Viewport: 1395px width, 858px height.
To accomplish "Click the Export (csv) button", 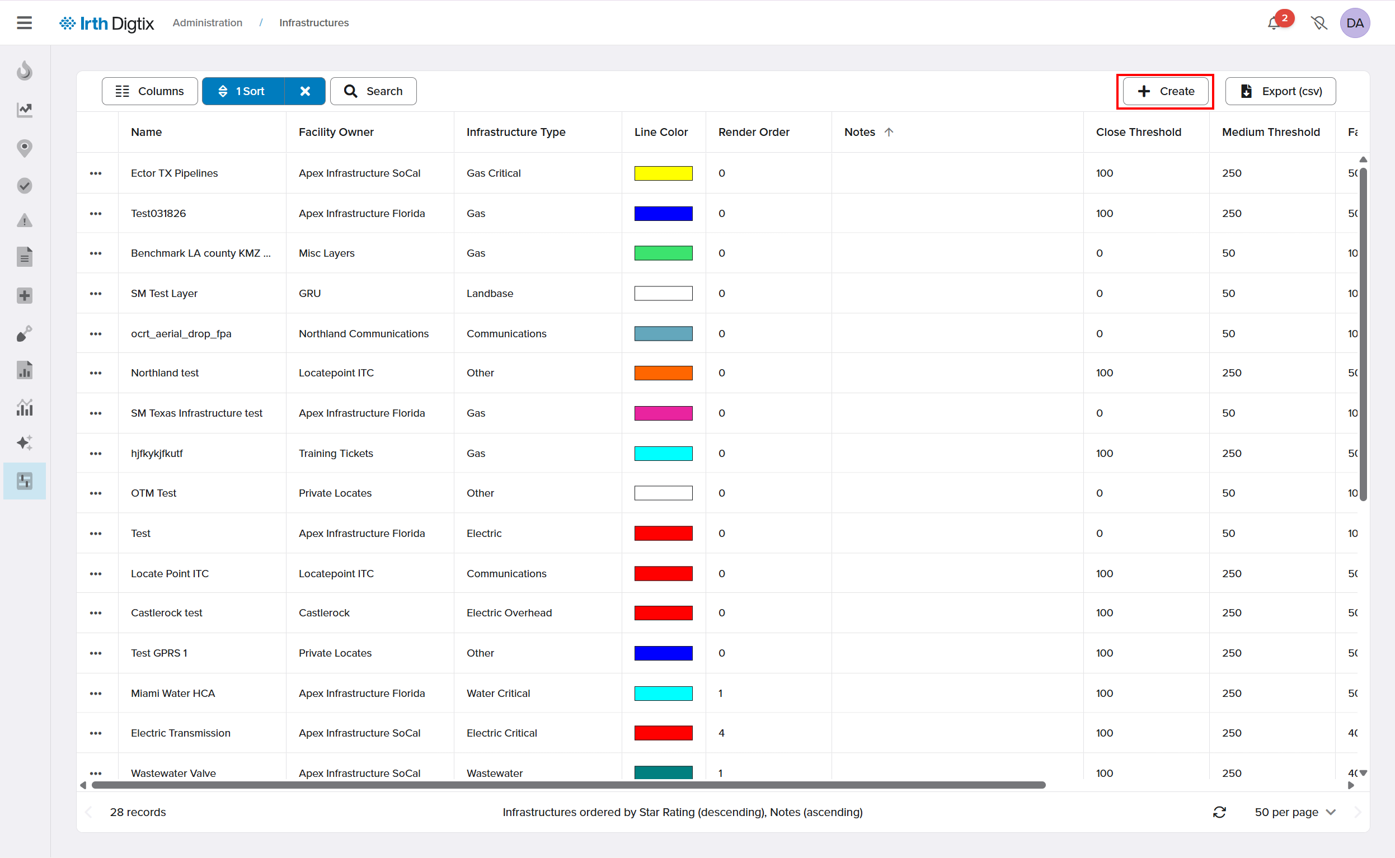I will pos(1280,91).
